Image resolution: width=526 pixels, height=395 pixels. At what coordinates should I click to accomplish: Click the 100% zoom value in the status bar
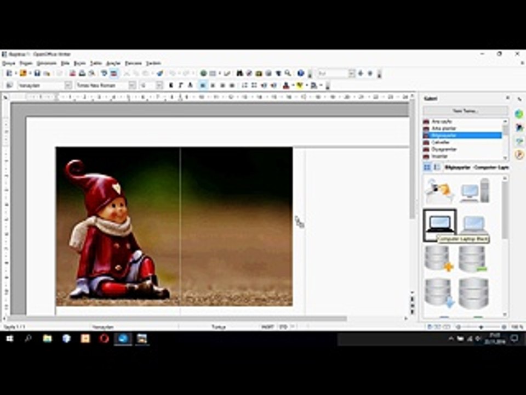tap(517, 326)
